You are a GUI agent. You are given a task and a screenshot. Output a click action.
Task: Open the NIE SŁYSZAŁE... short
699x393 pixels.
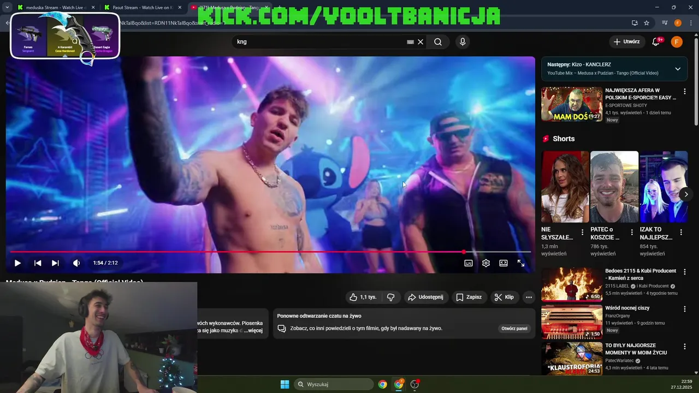565,187
